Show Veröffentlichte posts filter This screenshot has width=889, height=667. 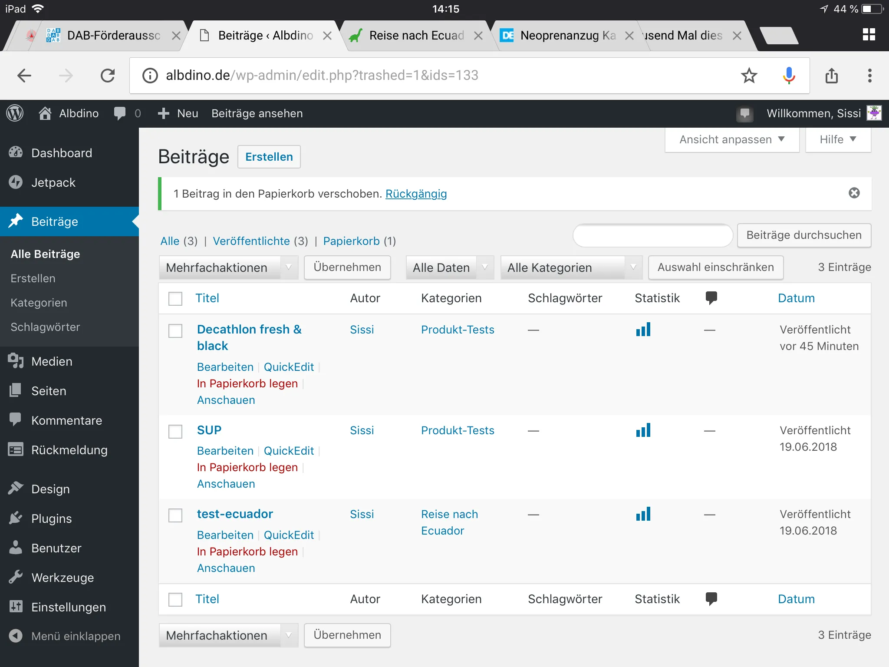[251, 241]
